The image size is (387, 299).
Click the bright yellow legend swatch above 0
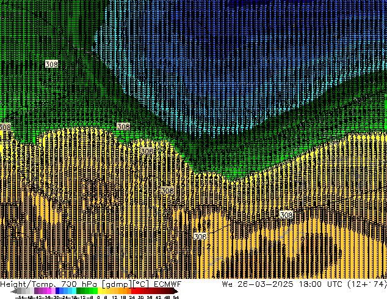pyautogui.click(x=99, y=291)
